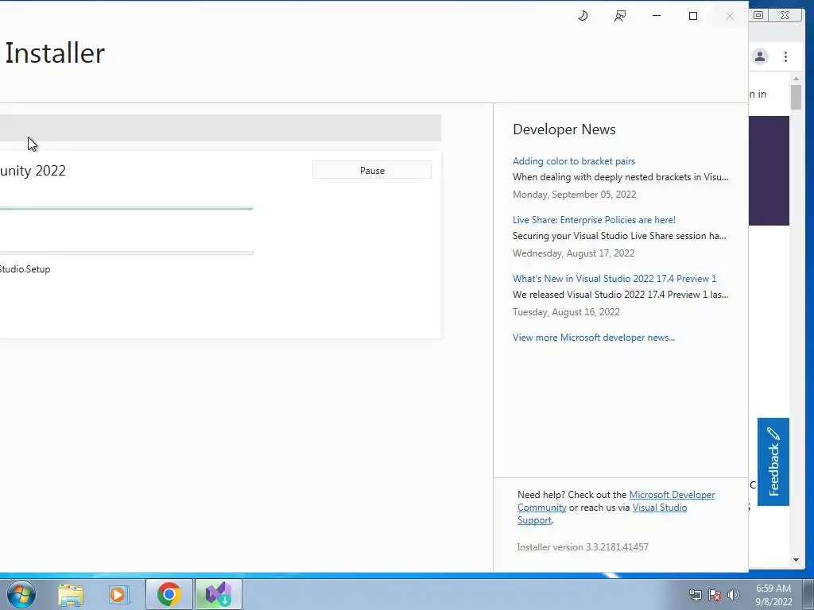This screenshot has width=814, height=610.
Task: Open the Visual Studio Support link
Action: click(659, 508)
